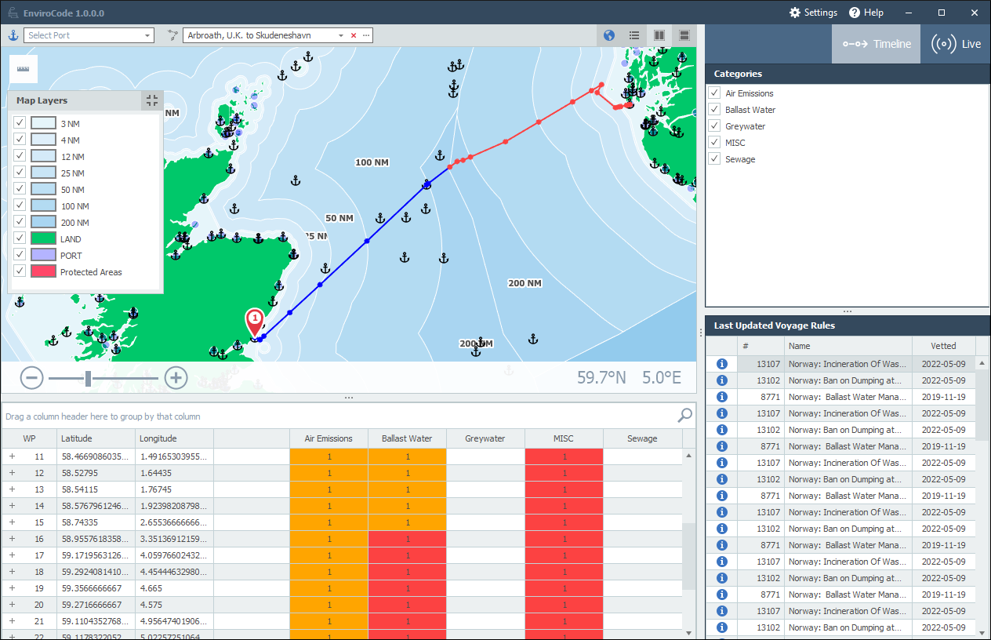Click the search magnifier in grid
This screenshot has height=640, width=991.
684,416
